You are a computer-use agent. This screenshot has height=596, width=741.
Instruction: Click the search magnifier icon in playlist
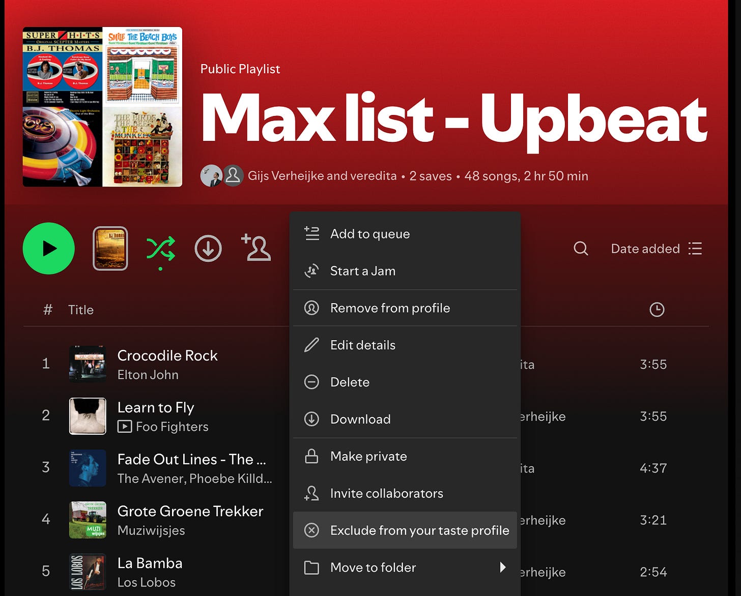581,248
